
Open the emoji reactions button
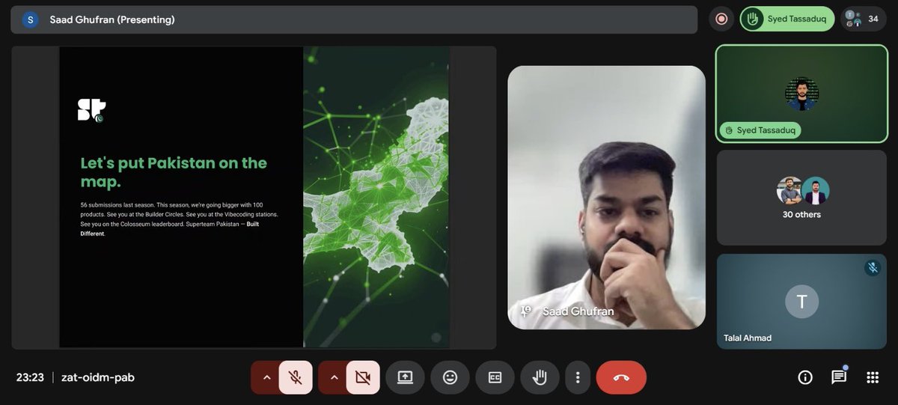(x=450, y=377)
